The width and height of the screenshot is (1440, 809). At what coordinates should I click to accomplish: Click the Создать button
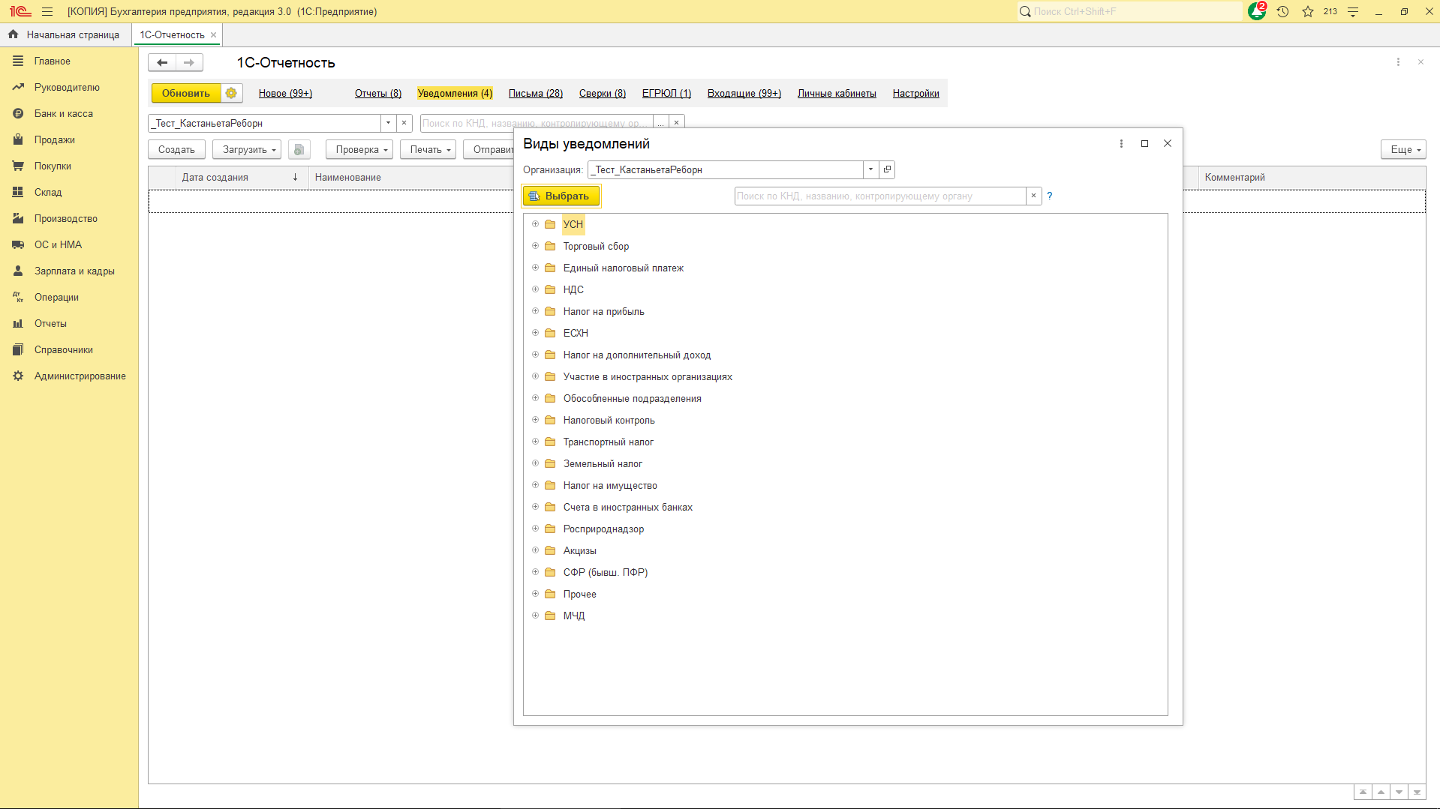pos(176,149)
